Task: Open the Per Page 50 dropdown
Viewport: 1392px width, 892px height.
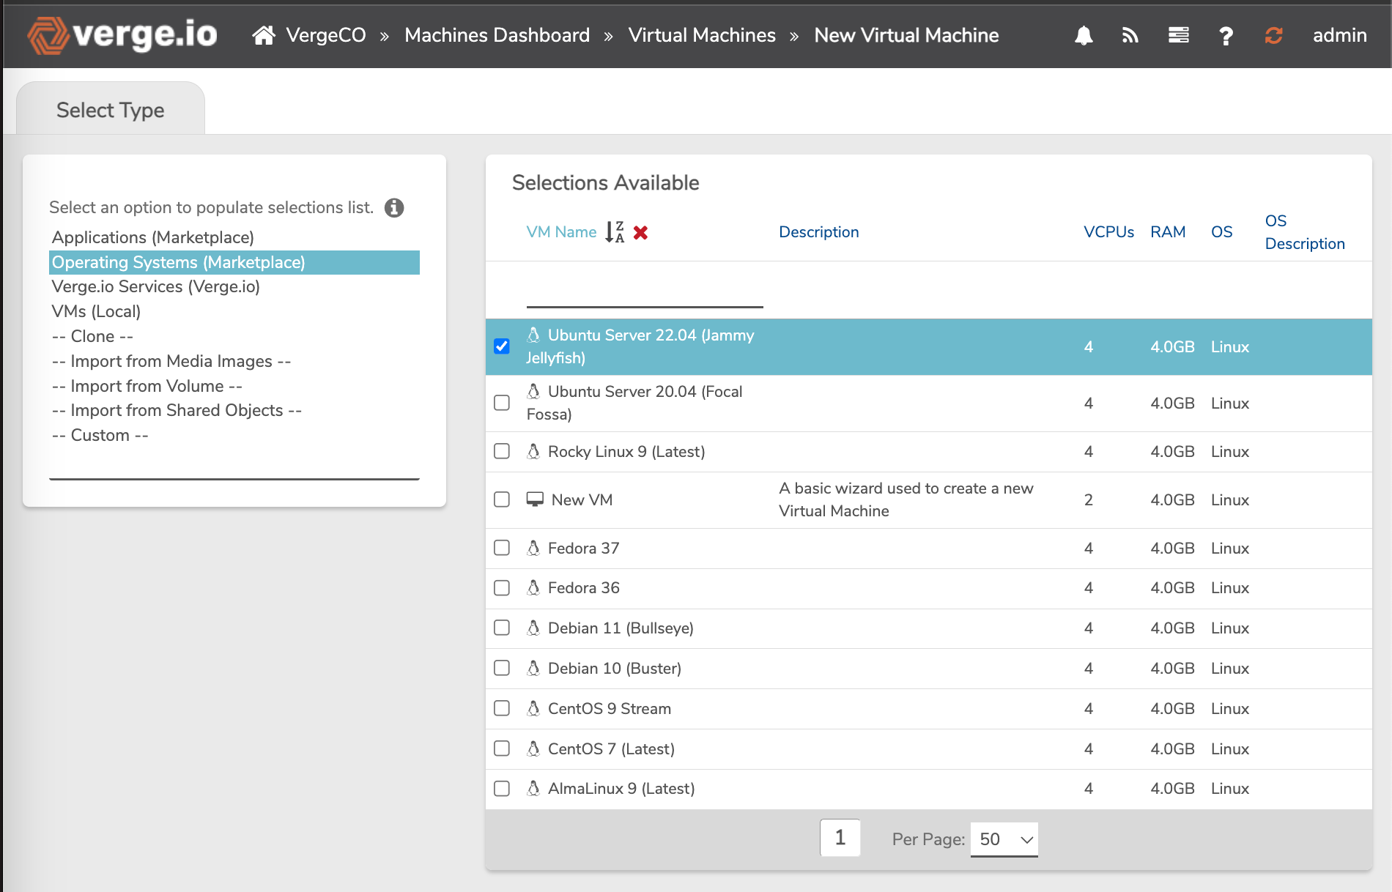Action: (1004, 839)
